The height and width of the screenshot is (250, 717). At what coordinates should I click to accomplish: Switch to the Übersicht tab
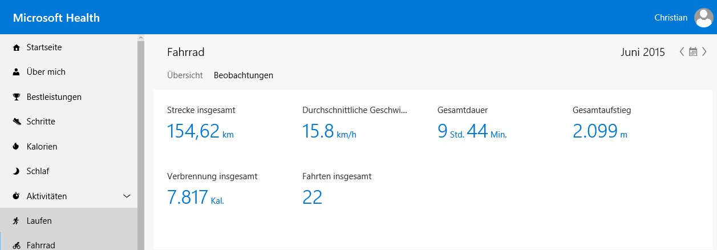coord(185,75)
